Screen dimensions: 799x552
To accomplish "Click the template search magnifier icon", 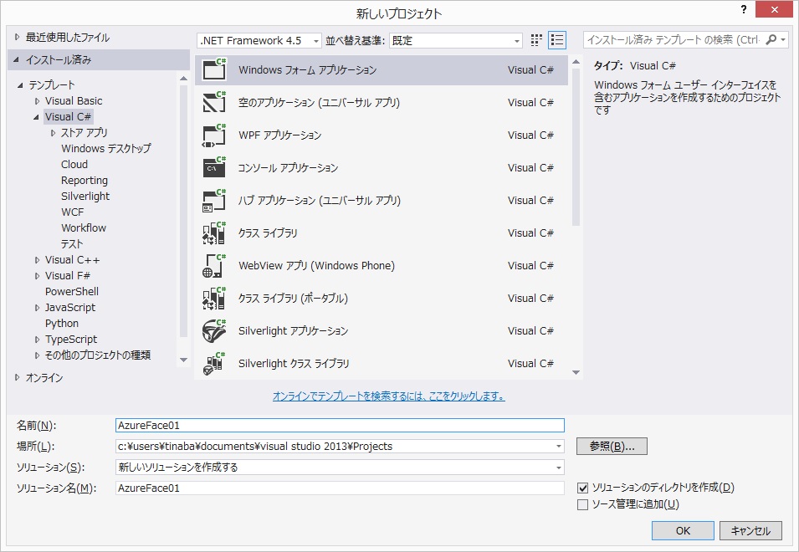I will point(771,39).
